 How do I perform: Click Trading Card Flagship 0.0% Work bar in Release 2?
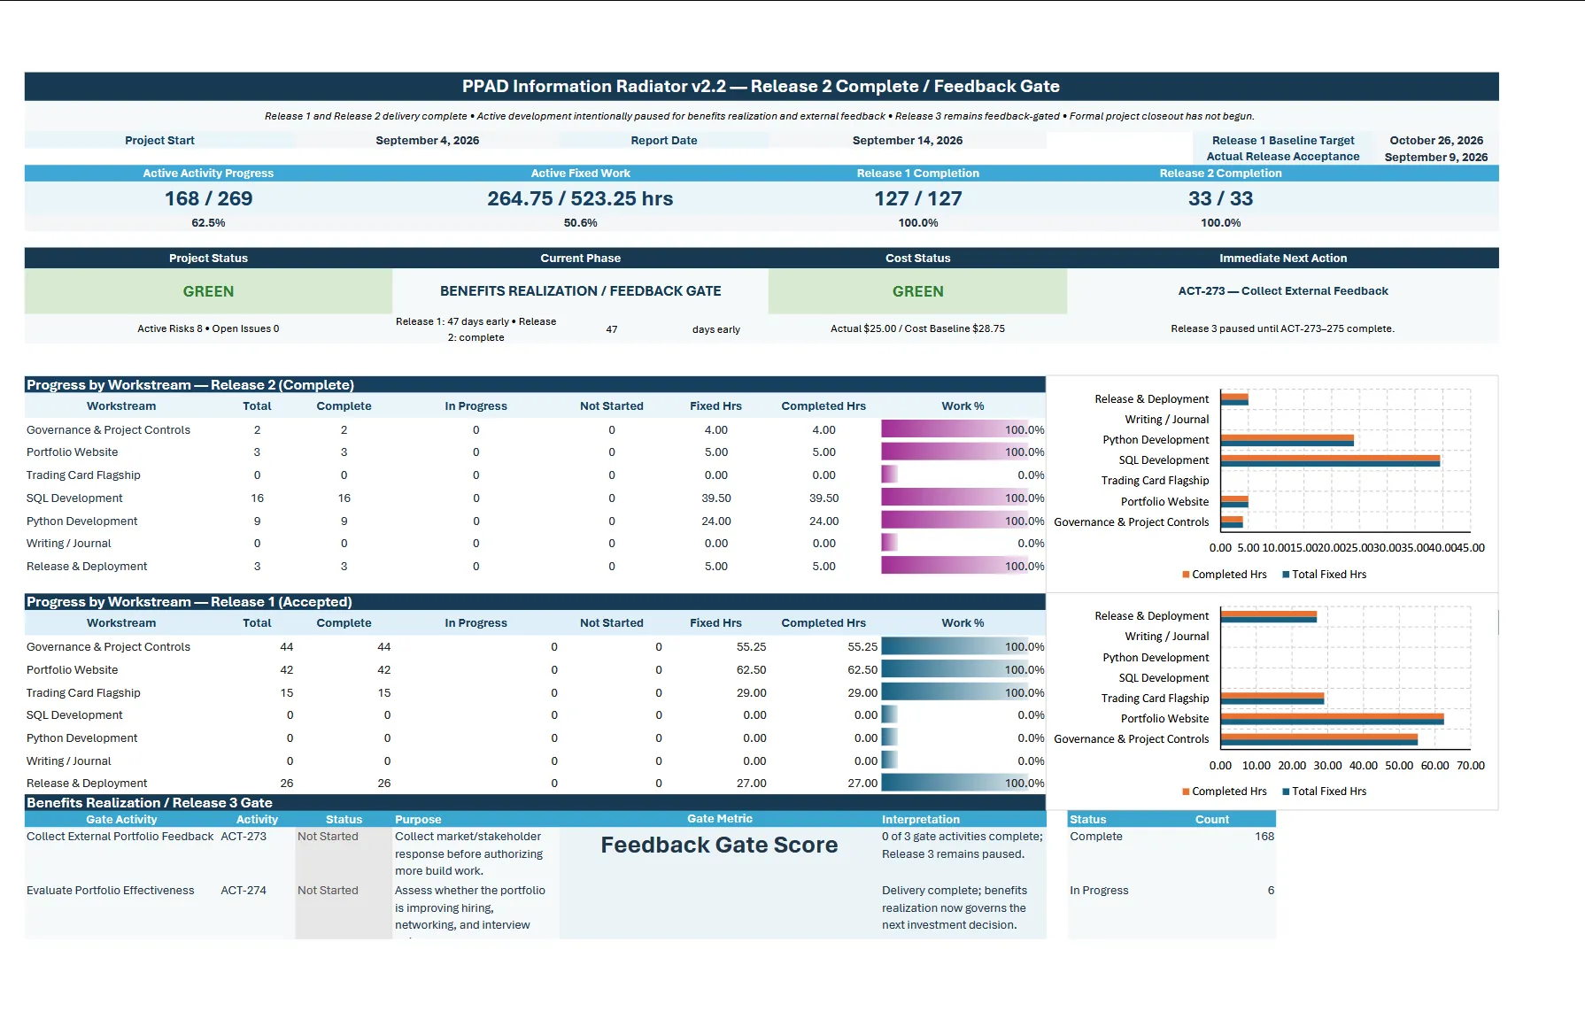click(889, 475)
